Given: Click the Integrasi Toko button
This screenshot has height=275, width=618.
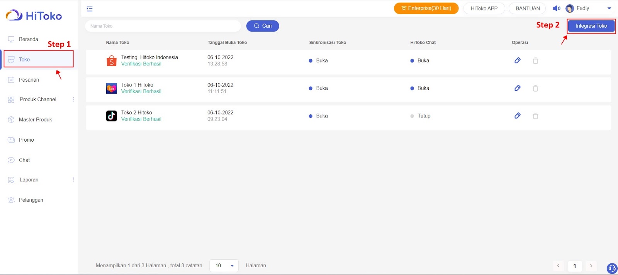Looking at the screenshot, I should pos(591,26).
